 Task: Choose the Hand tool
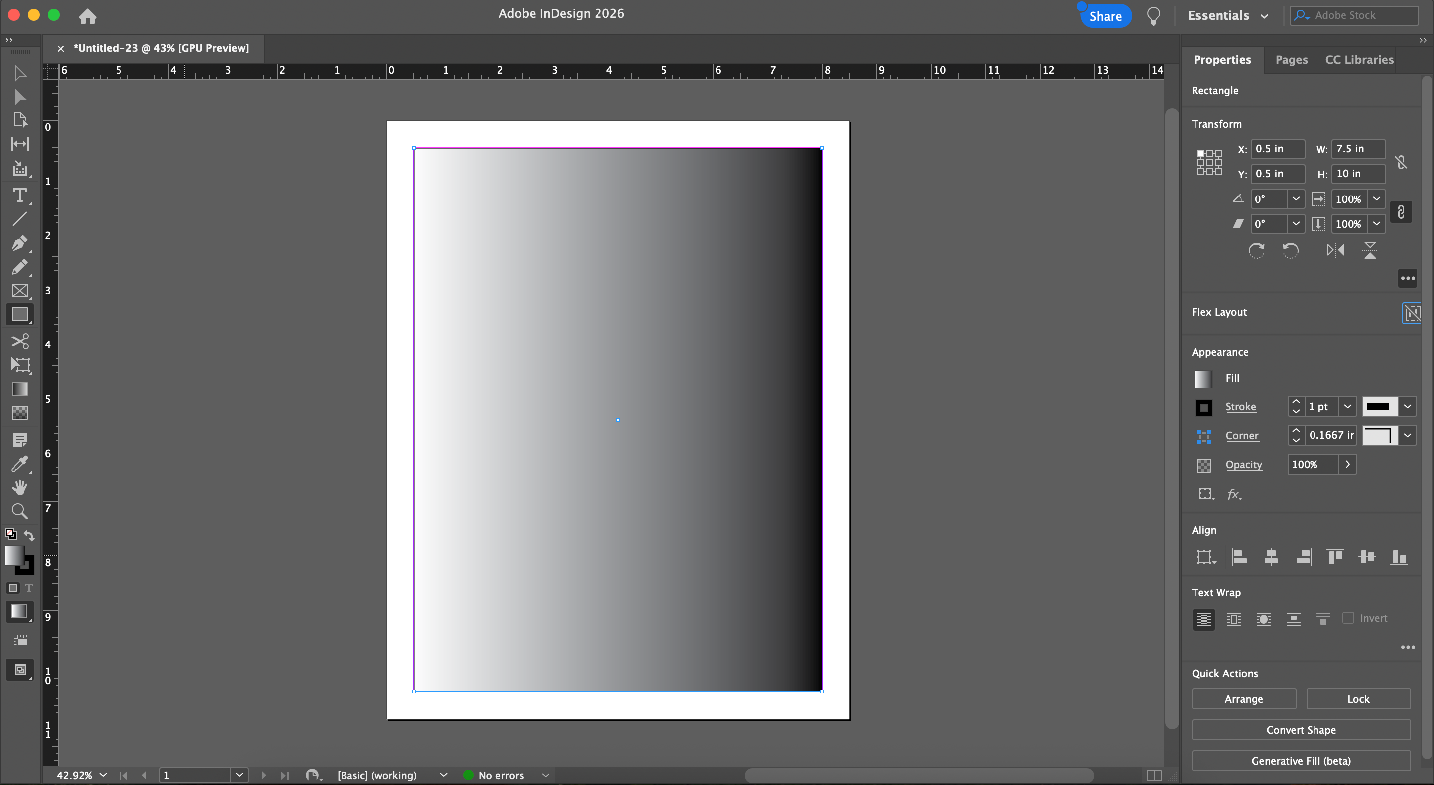pyautogui.click(x=19, y=488)
